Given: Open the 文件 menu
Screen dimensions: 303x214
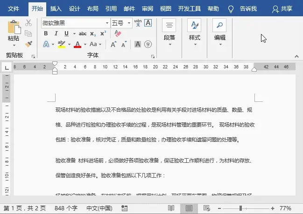Looking at the screenshot, I should (14, 9).
